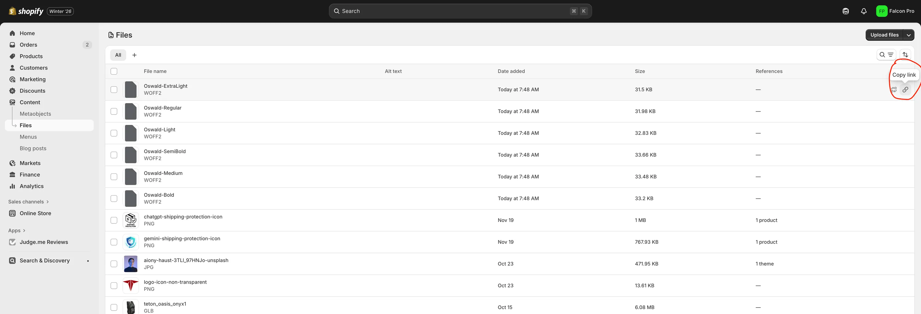
Task: Click the Shopify Sidekick assistant icon
Action: [x=845, y=11]
